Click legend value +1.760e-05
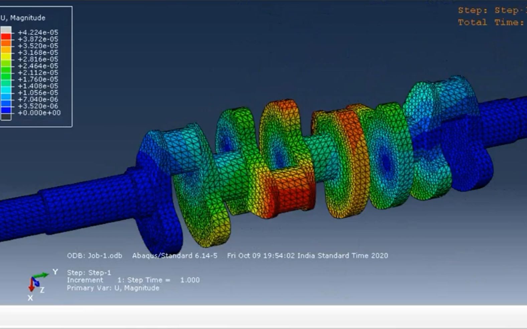527x329 pixels. pyautogui.click(x=38, y=79)
